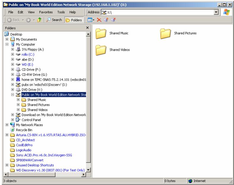Select the Sony.ACID.Pro.v6.0c folder
The image size is (234, 185).
pyautogui.click(x=44, y=155)
